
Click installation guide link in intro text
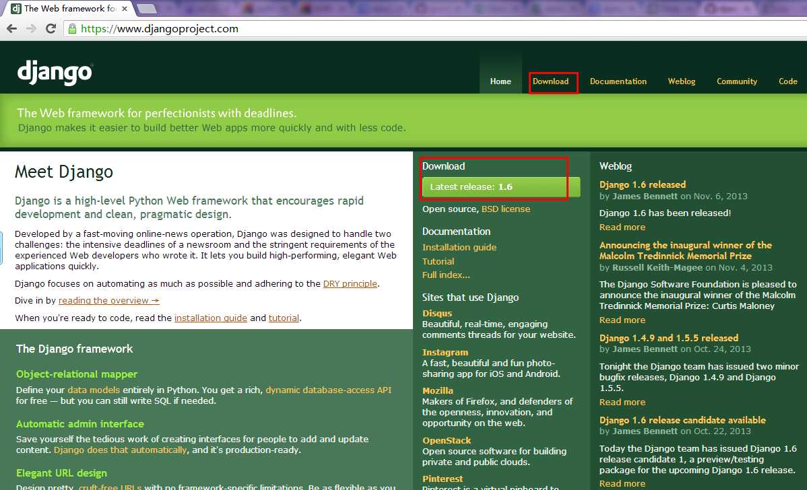coord(210,318)
